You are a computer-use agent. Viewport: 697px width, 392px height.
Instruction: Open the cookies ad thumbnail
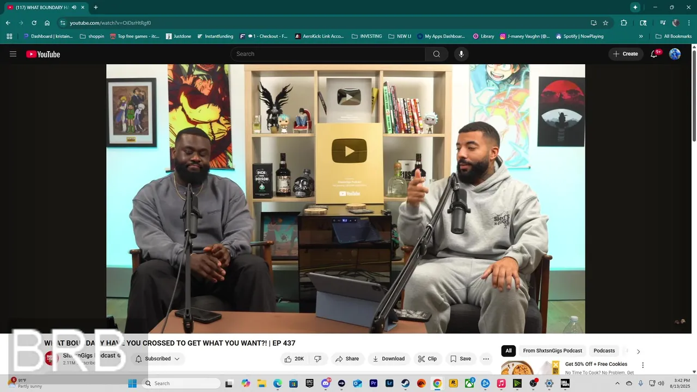(531, 367)
